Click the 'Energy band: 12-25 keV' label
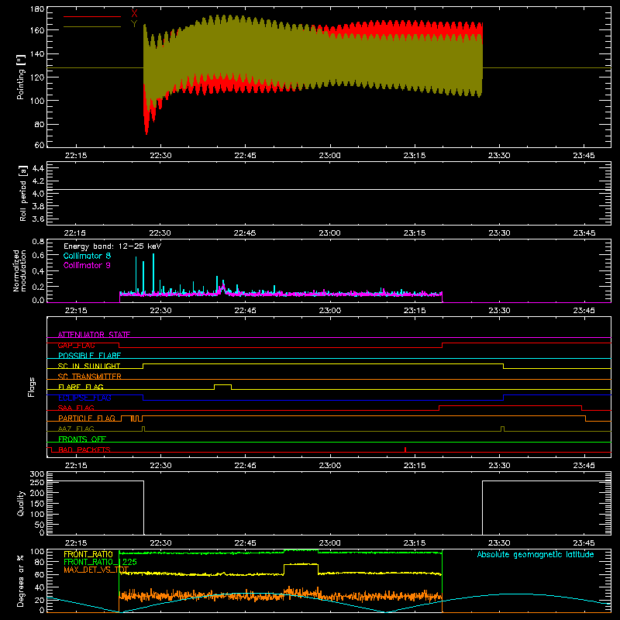This screenshot has width=620, height=620. click(x=112, y=246)
